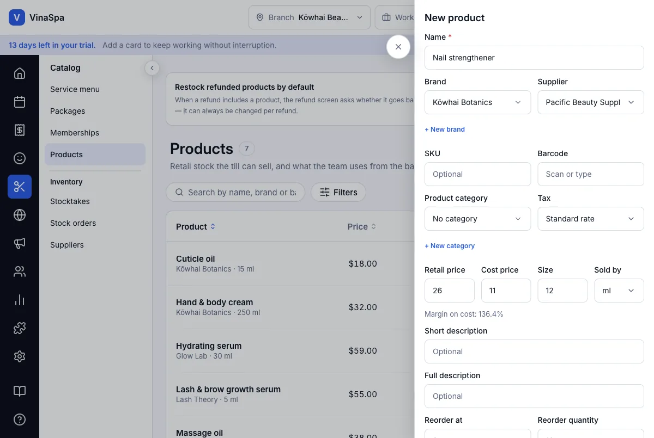The width and height of the screenshot is (654, 438).
Task: Open the Help question mark icon
Action: [x=20, y=420]
